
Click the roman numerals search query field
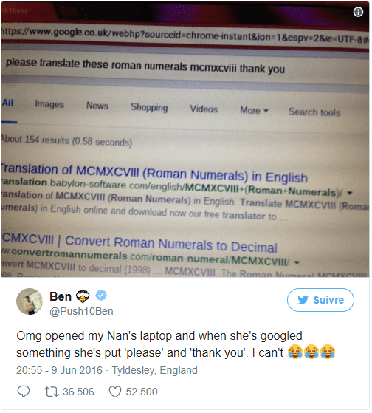[x=185, y=66]
